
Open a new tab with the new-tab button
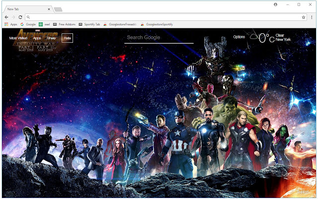[58, 9]
